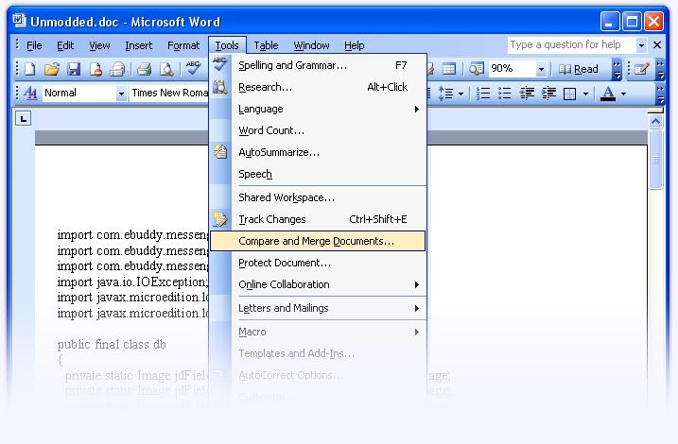The width and height of the screenshot is (678, 444).
Task: Expand Standard toolbar options chevron after Read
Action: (617, 70)
